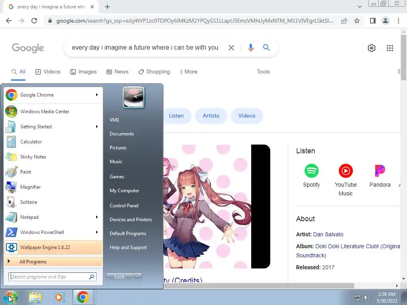The height and width of the screenshot is (305, 407).
Task: Open Documents in the Start menu
Action: (122, 134)
